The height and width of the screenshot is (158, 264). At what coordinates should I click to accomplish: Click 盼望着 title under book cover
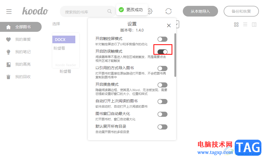coord(66,71)
